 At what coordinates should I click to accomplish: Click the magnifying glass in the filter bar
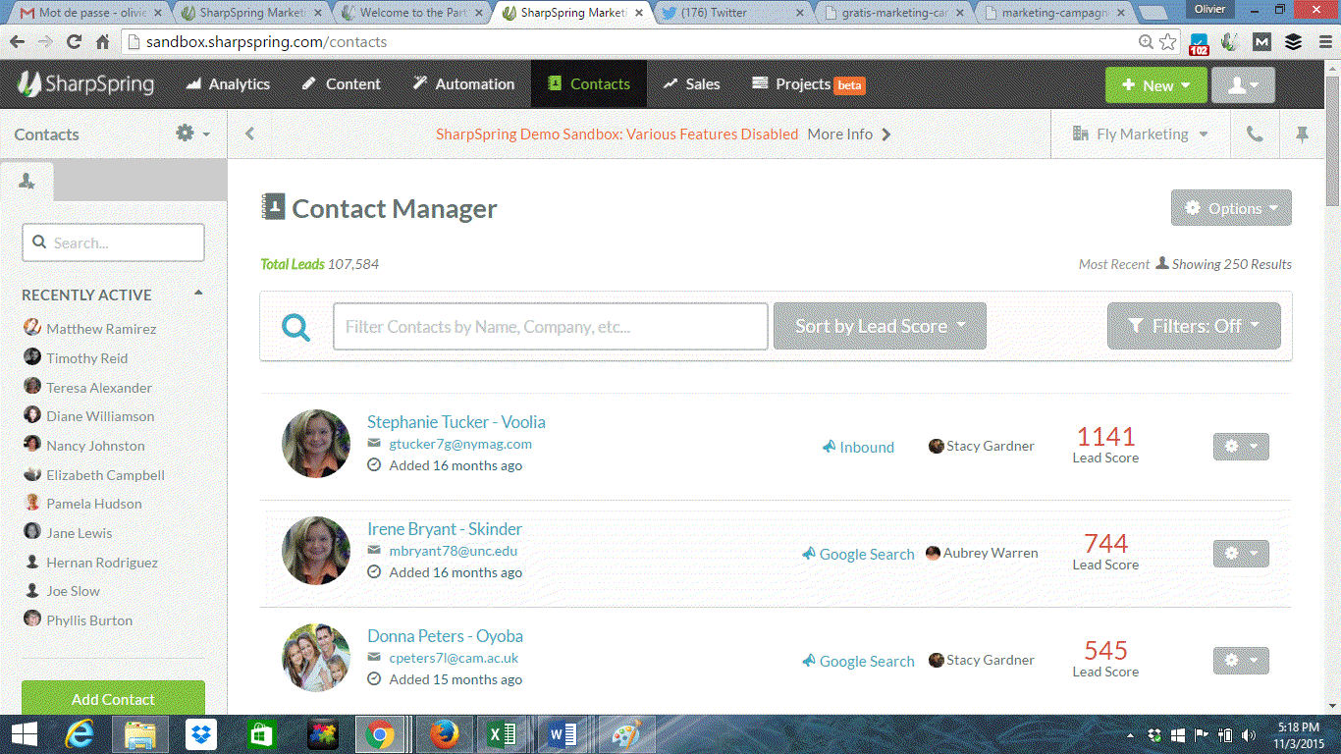pyautogui.click(x=295, y=326)
